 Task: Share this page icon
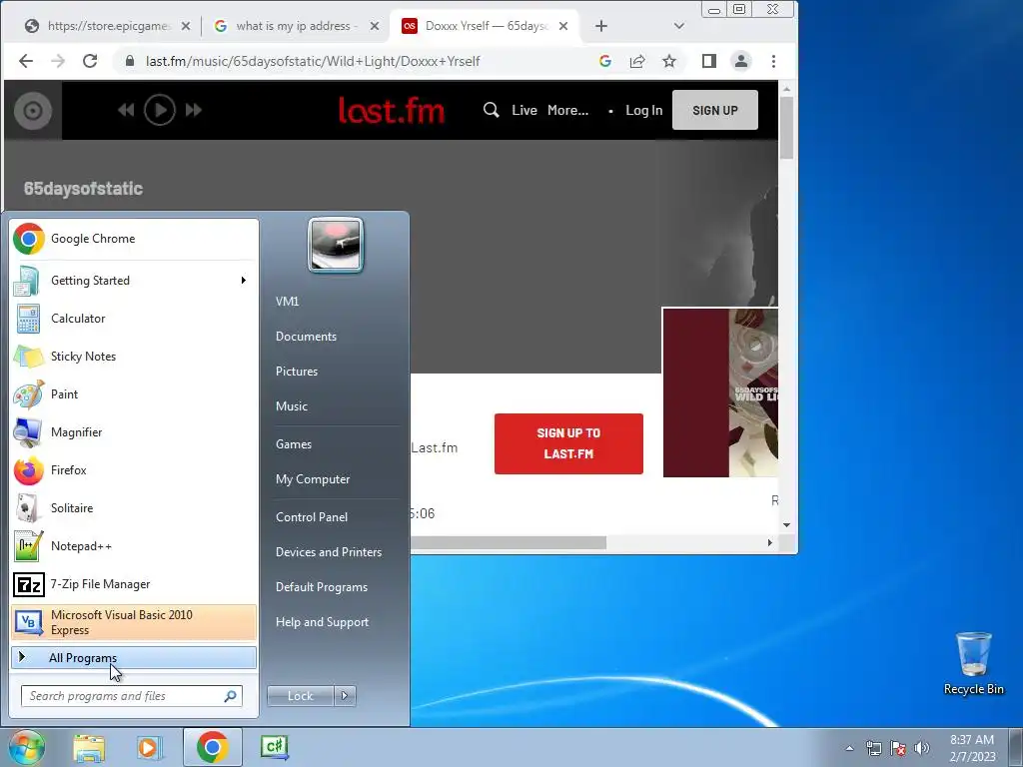coord(637,61)
